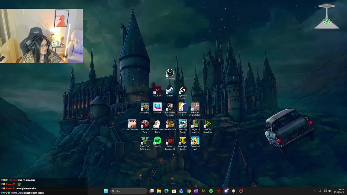Open the Machine Party shortcut
The width and height of the screenshot is (347, 195).
tap(145, 126)
